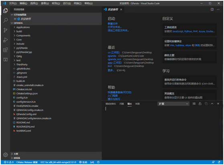Open the sixth activity bar view icon

pos(6,60)
